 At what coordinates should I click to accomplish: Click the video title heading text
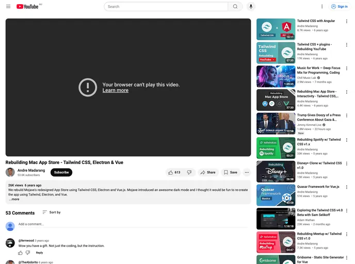(x=64, y=162)
